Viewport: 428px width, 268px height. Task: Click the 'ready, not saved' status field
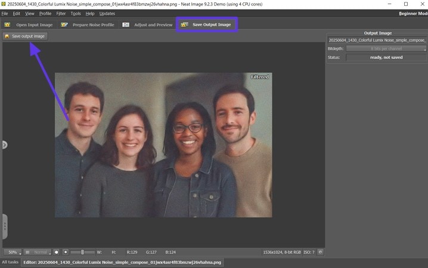[386, 58]
